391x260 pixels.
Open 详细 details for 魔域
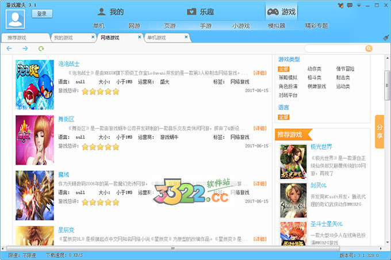pos(260,183)
